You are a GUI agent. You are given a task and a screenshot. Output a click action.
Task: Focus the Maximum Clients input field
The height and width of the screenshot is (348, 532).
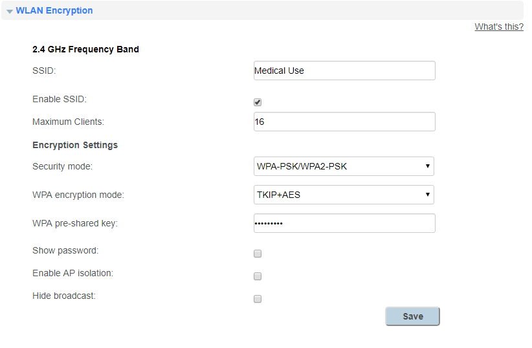tap(344, 122)
